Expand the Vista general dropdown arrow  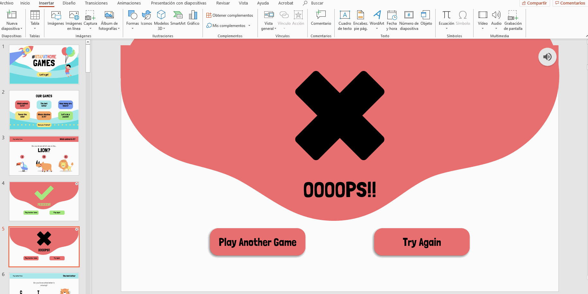tap(275, 29)
